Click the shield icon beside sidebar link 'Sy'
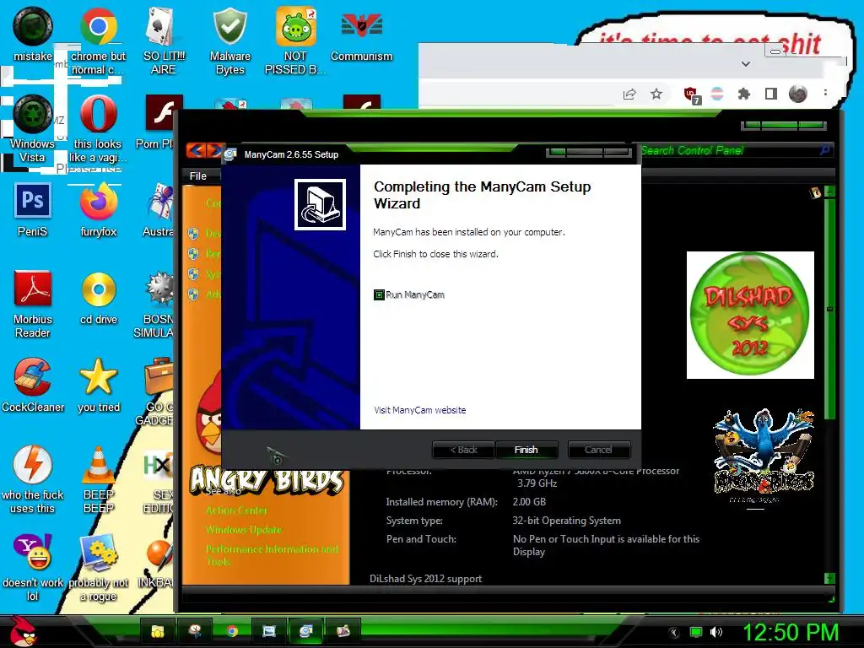Image resolution: width=864 pixels, height=648 pixels. [x=193, y=274]
